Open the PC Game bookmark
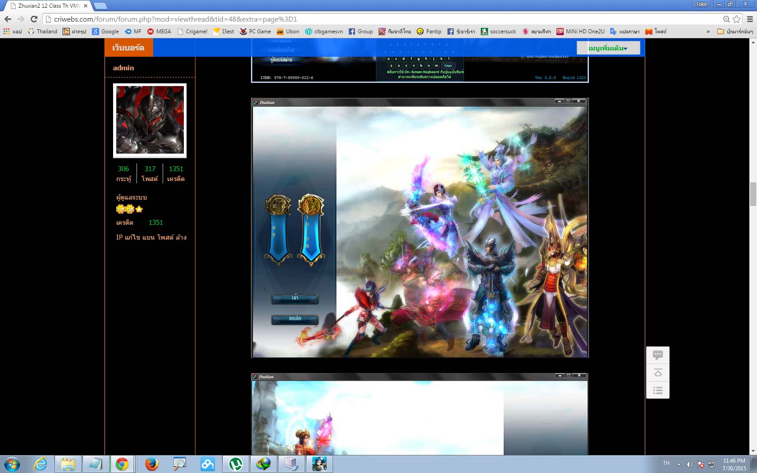757x473 pixels. (255, 32)
